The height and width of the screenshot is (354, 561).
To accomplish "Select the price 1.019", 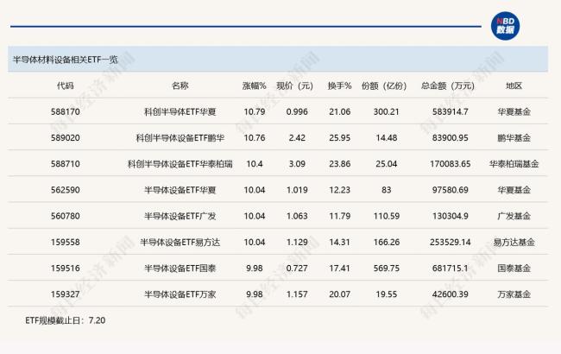I will (x=297, y=190).
